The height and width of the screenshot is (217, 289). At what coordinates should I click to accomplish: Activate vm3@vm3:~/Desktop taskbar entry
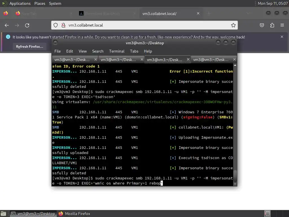34,214
